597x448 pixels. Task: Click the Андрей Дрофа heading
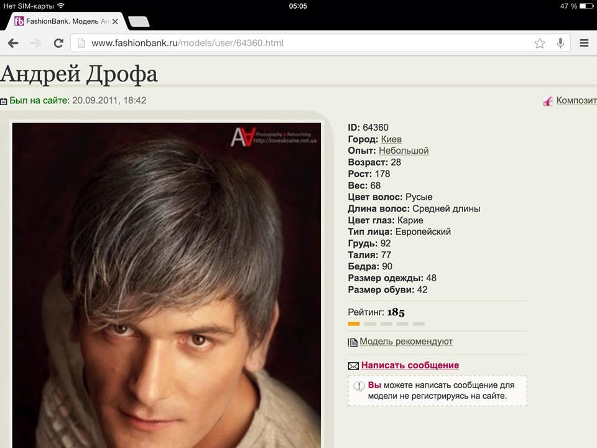(x=79, y=74)
